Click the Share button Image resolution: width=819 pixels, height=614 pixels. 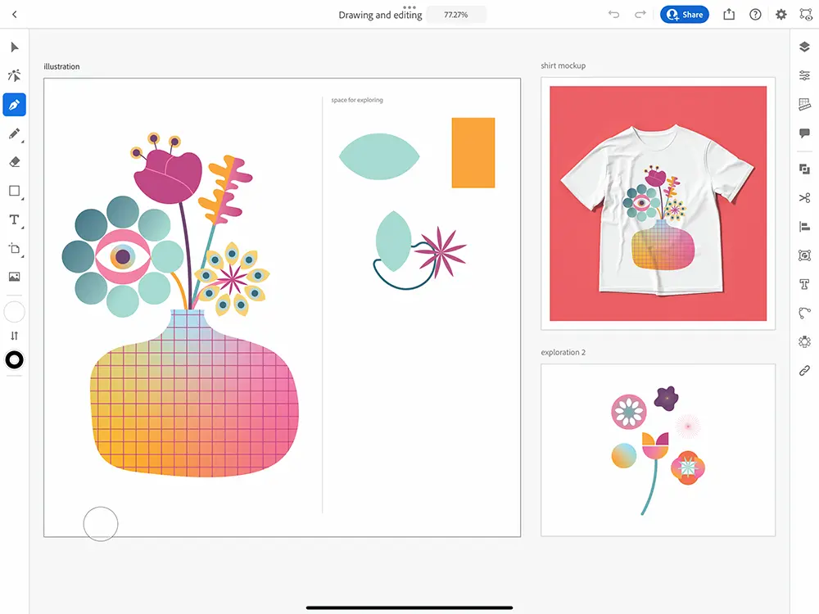[685, 15]
